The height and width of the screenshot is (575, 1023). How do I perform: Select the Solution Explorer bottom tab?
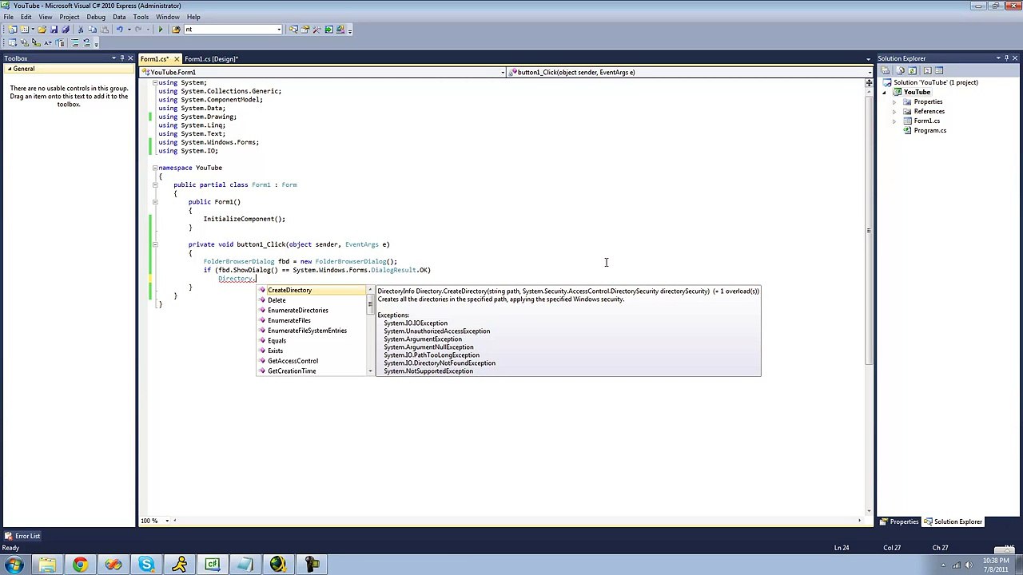953,521
